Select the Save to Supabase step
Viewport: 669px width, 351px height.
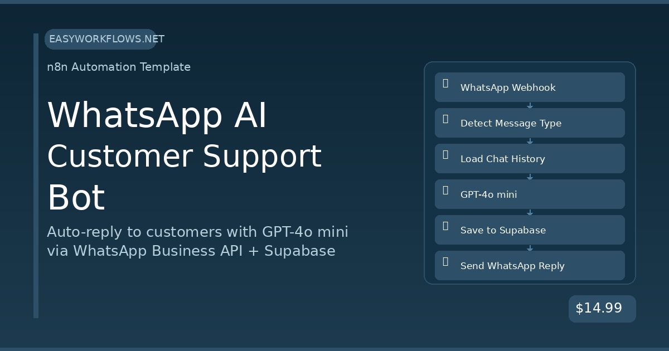(x=503, y=230)
